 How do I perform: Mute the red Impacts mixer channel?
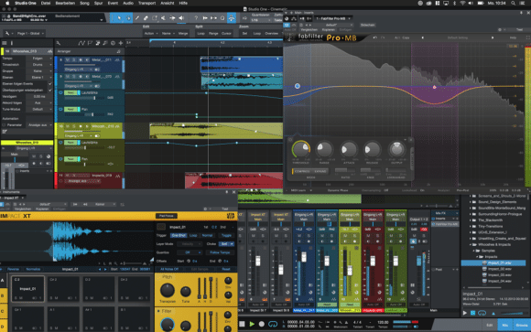(368, 235)
